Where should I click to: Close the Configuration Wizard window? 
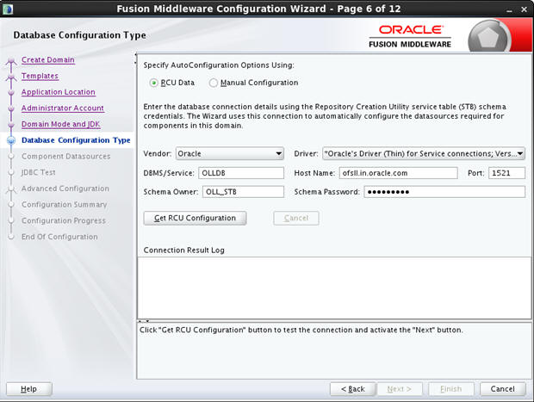(x=525, y=9)
